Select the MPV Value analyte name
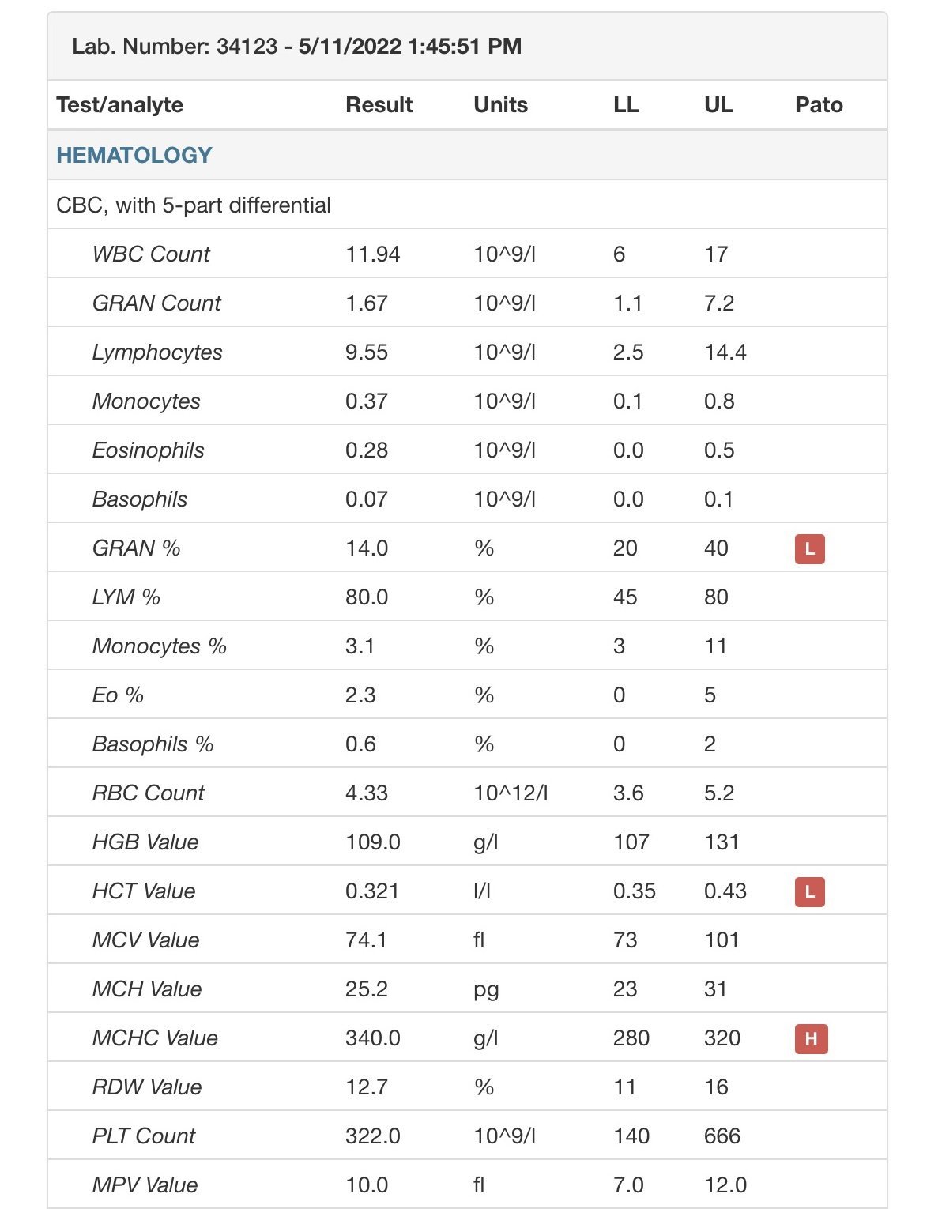This screenshot has height=1209, width=942. tap(145, 1185)
